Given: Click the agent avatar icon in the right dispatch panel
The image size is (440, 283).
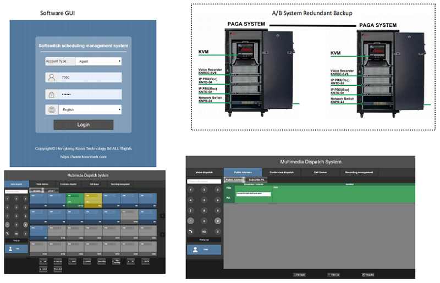Looking at the screenshot, I should (x=195, y=249).
